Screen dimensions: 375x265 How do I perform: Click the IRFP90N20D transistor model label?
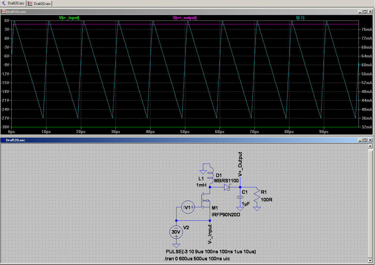[226, 214]
